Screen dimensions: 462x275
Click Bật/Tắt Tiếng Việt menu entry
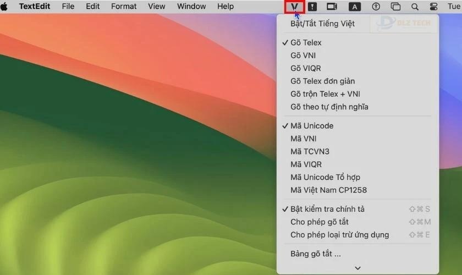[322, 24]
